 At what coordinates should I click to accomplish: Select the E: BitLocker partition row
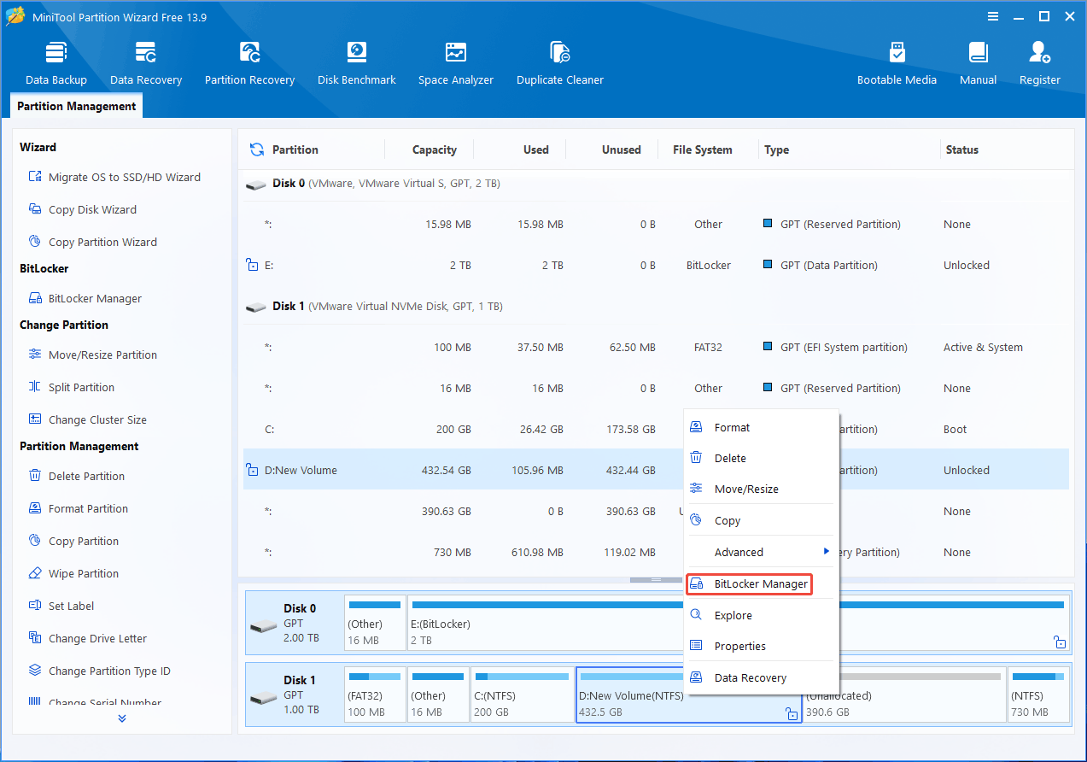point(656,265)
